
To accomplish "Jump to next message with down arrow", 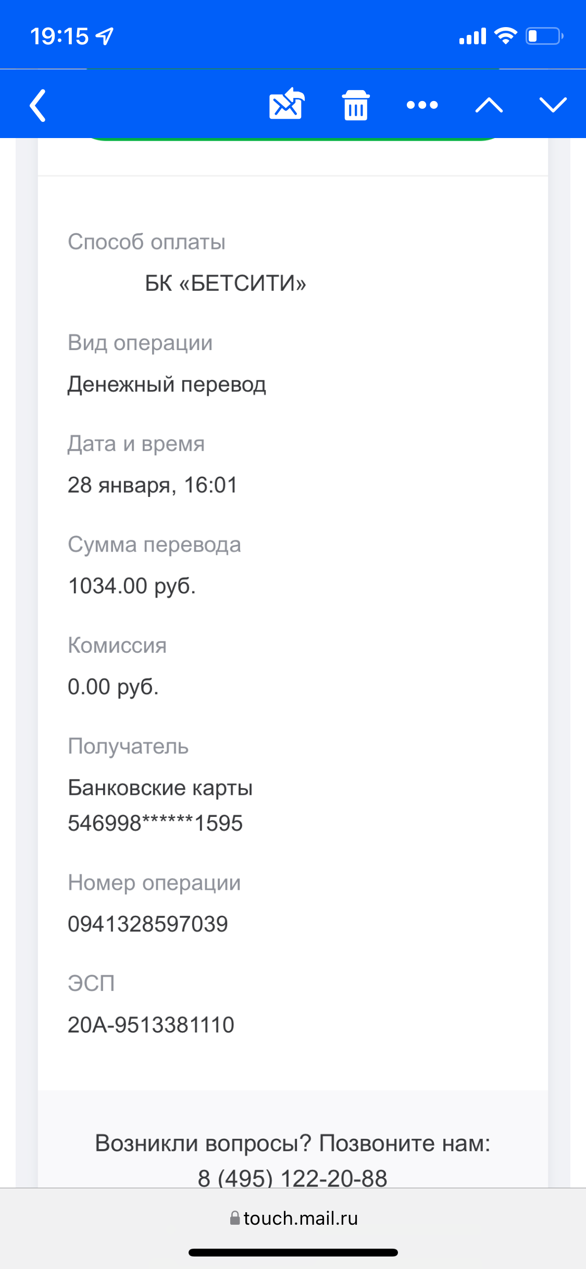I will [x=553, y=105].
